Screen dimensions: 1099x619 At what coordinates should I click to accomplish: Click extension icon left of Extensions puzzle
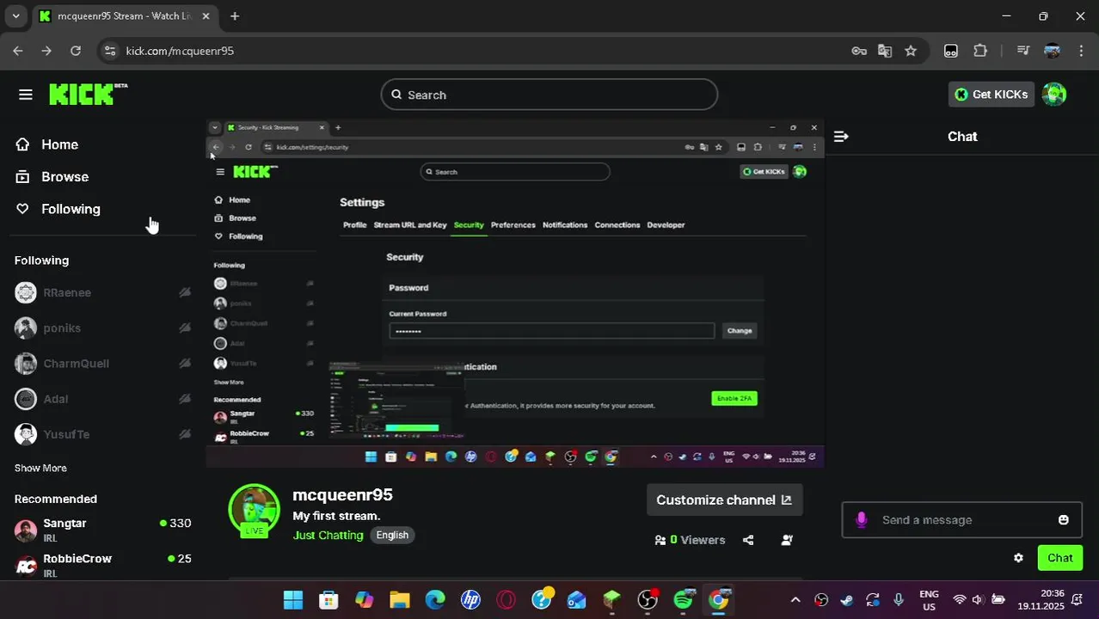pos(951,51)
